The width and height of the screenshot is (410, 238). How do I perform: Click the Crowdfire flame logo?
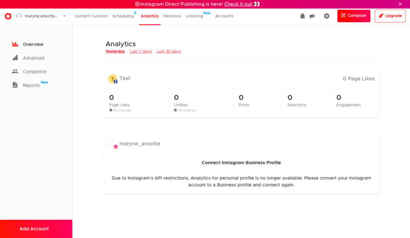point(8,16)
